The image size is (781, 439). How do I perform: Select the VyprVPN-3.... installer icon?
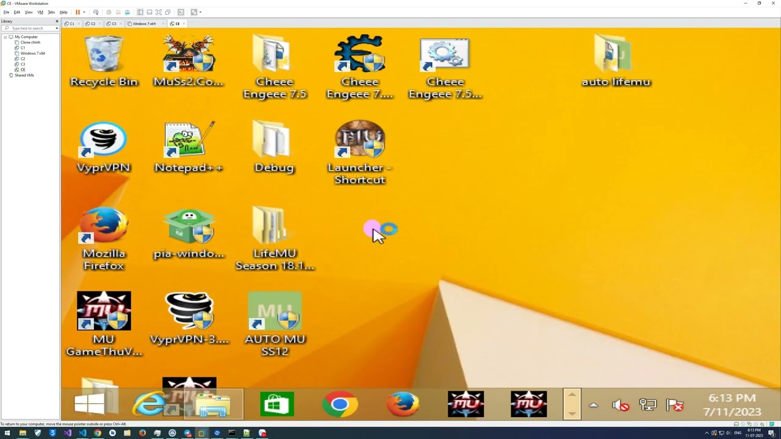[189, 318]
